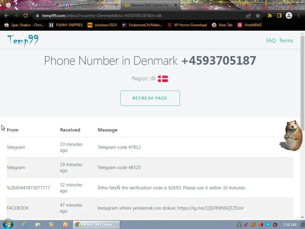
Task: Open the media player taskbar icon
Action: tap(52, 225)
